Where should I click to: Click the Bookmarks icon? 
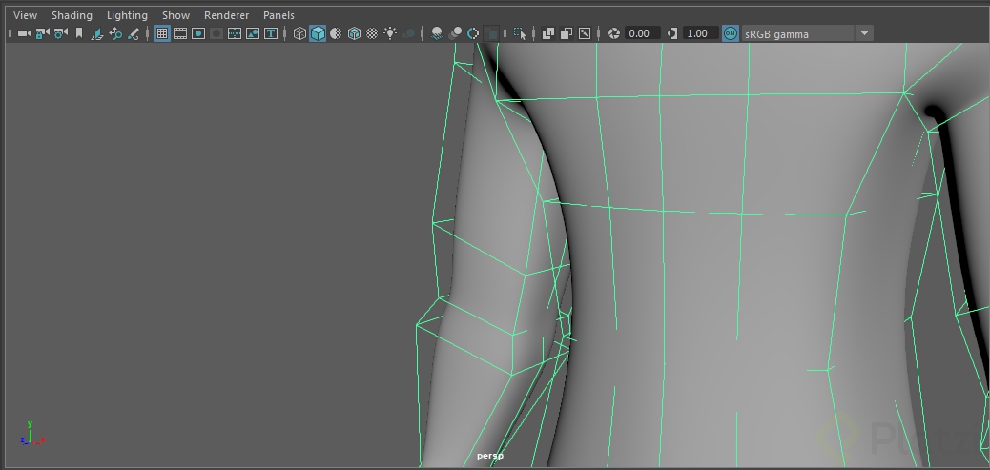[79, 33]
